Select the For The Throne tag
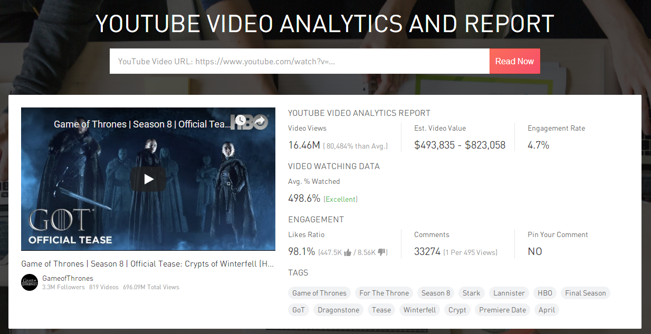Image resolution: width=651 pixels, height=334 pixels. click(x=384, y=293)
